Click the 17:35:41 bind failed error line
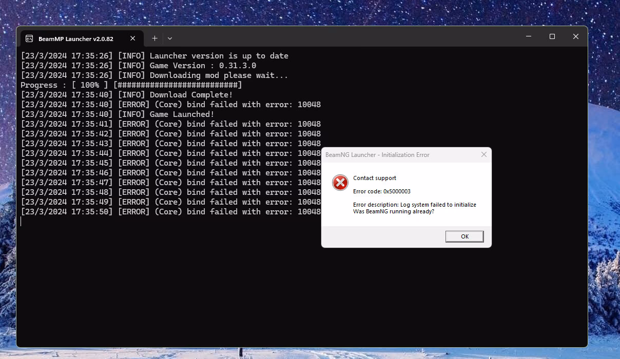The image size is (620, 359). (171, 124)
